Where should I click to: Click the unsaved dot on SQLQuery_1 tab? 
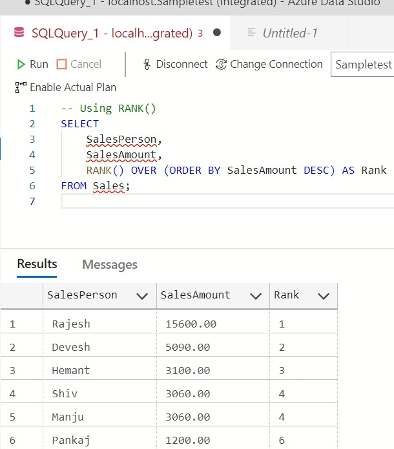tap(216, 33)
